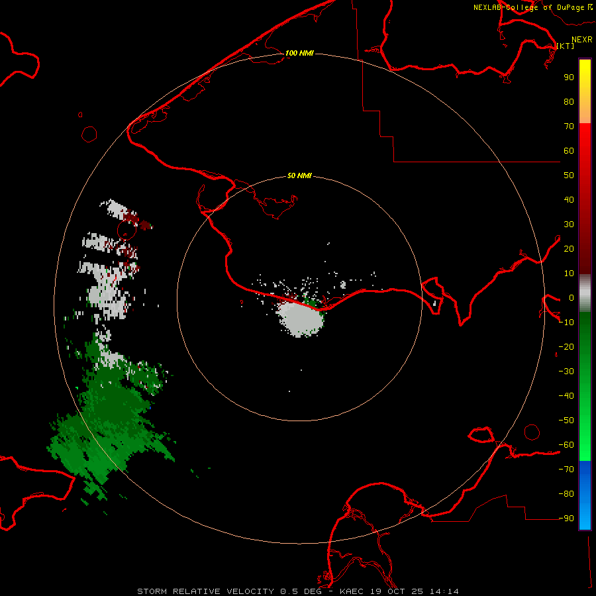Image resolution: width=596 pixels, height=596 pixels.
Task: Pick the blue segment of the color bar
Action: point(585,494)
